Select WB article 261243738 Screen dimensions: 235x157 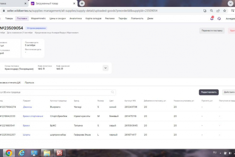pos(131,107)
